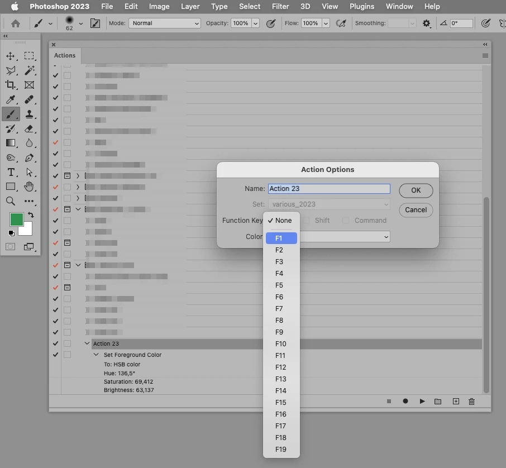Viewport: 506px width, 468px height.
Task: Open the Apple menu
Action: pos(15,7)
